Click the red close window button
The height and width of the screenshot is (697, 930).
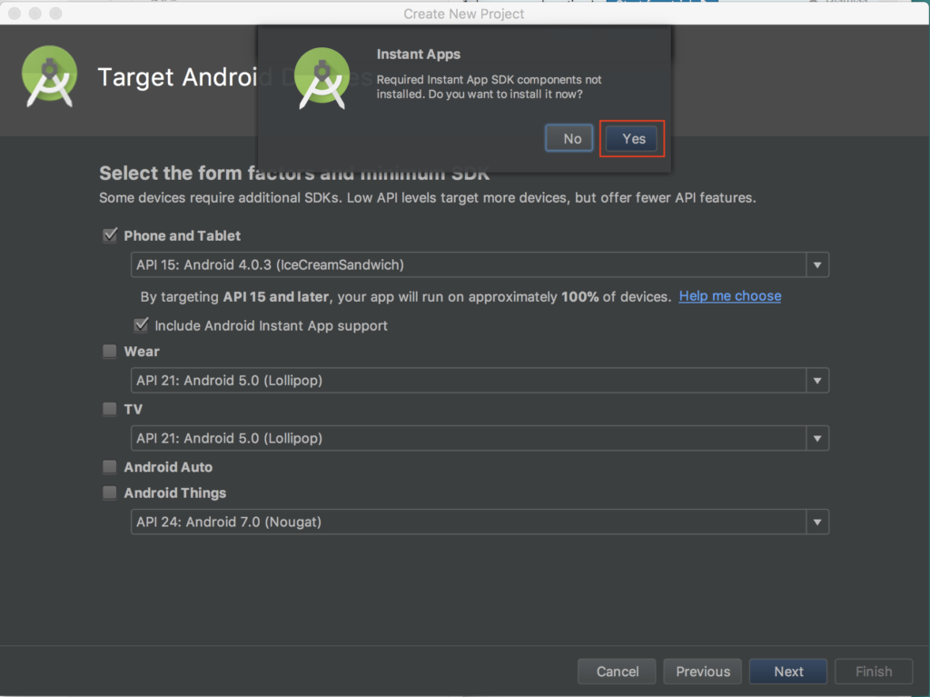(15, 13)
